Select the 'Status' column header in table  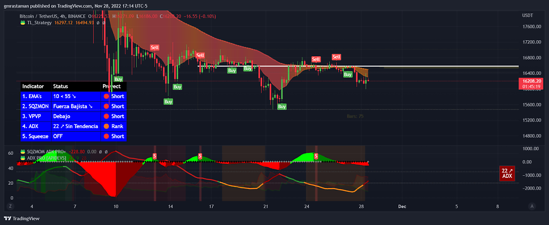click(x=61, y=86)
